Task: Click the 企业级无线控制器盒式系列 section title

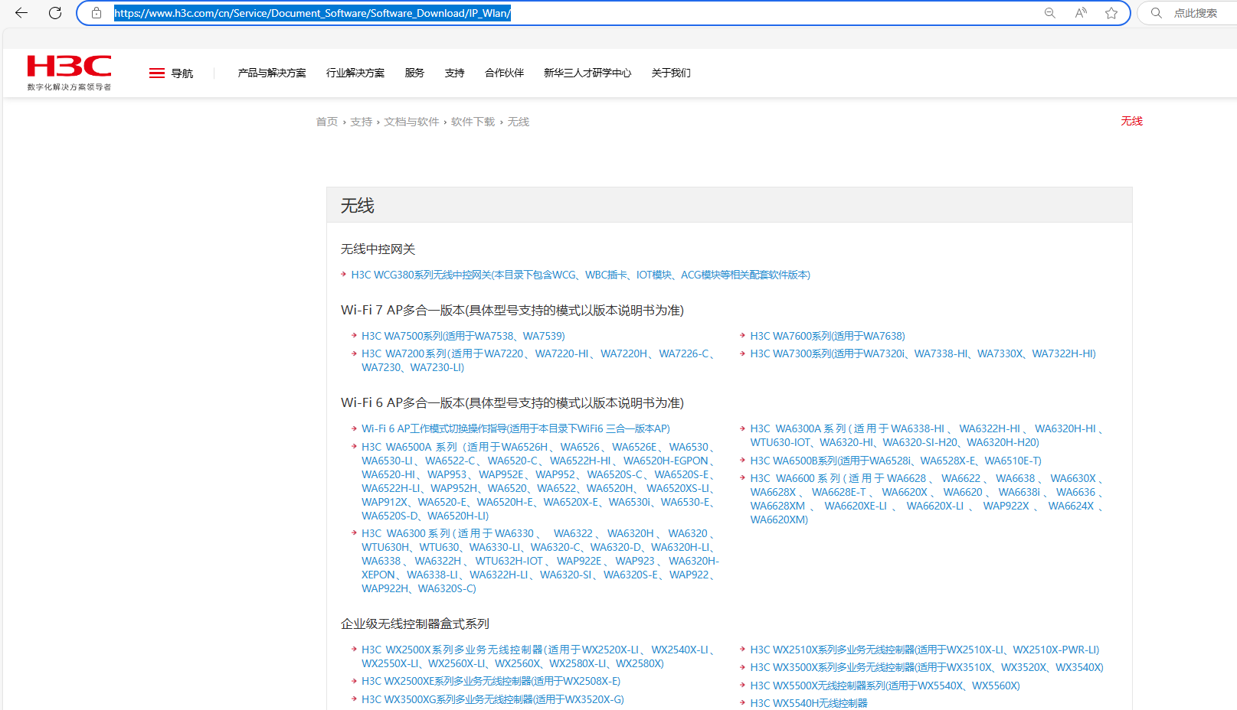Action: click(x=414, y=624)
